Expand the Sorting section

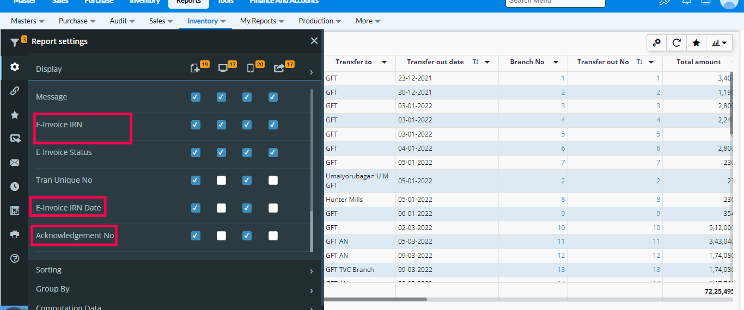coord(174,270)
